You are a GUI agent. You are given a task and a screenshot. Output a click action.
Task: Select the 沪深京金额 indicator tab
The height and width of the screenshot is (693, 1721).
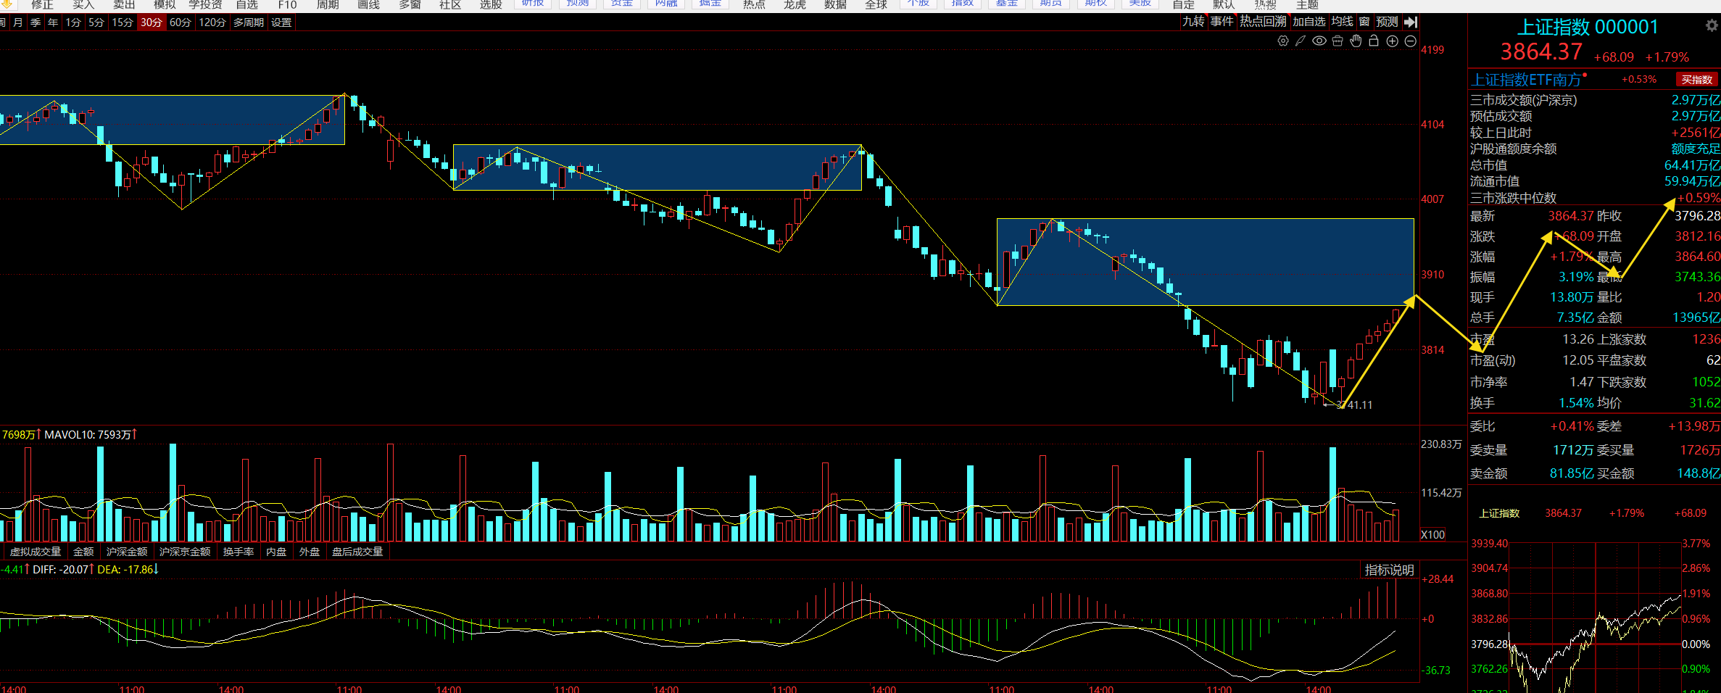[185, 552]
